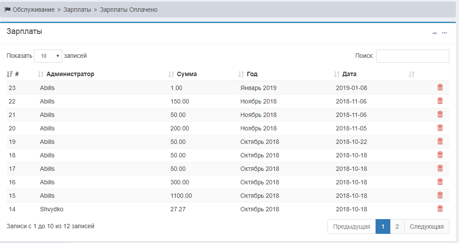This screenshot has height=243, width=459.
Task: Sort table by Сумма column
Action: click(186, 74)
